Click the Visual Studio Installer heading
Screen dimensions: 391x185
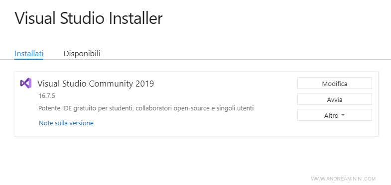click(x=89, y=18)
